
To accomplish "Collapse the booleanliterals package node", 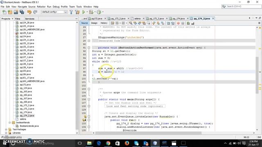I will [10, 122].
